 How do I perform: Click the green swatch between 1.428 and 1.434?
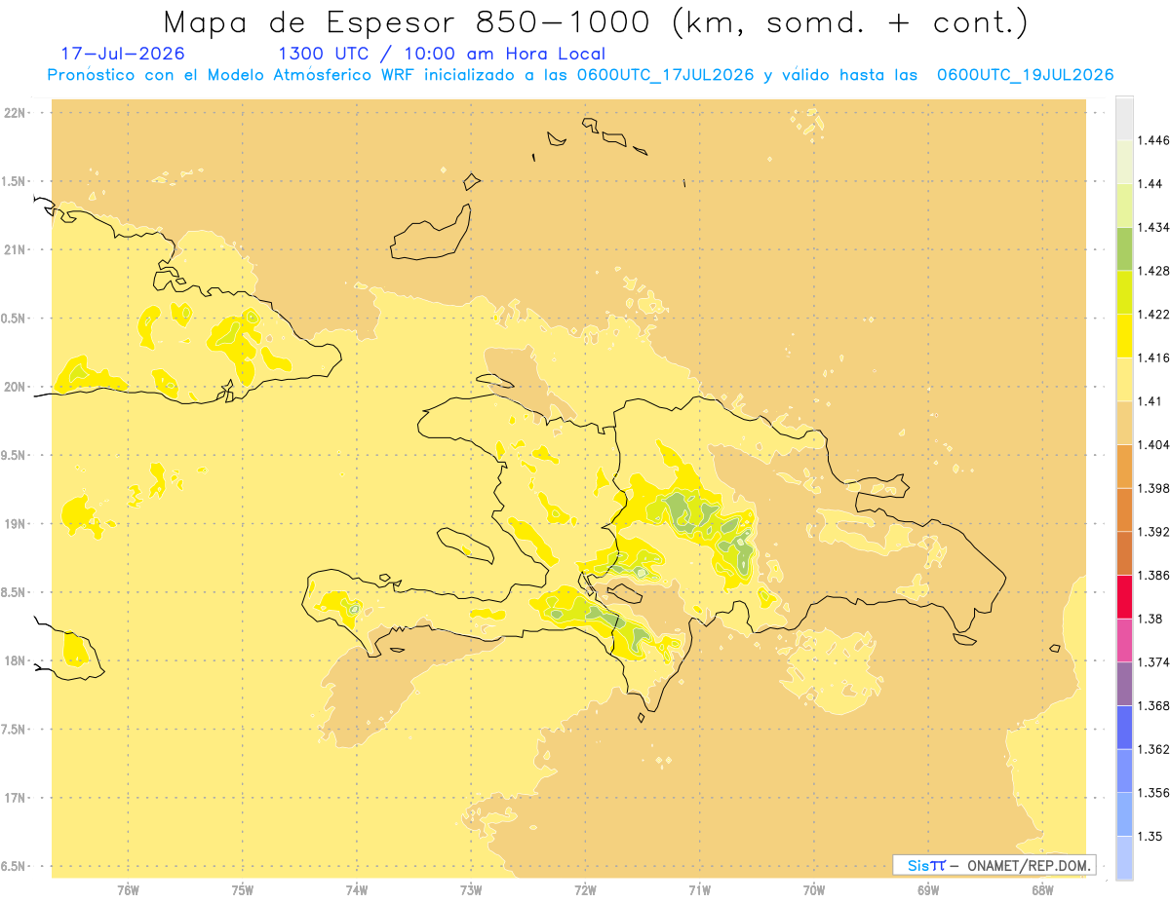(x=1124, y=248)
